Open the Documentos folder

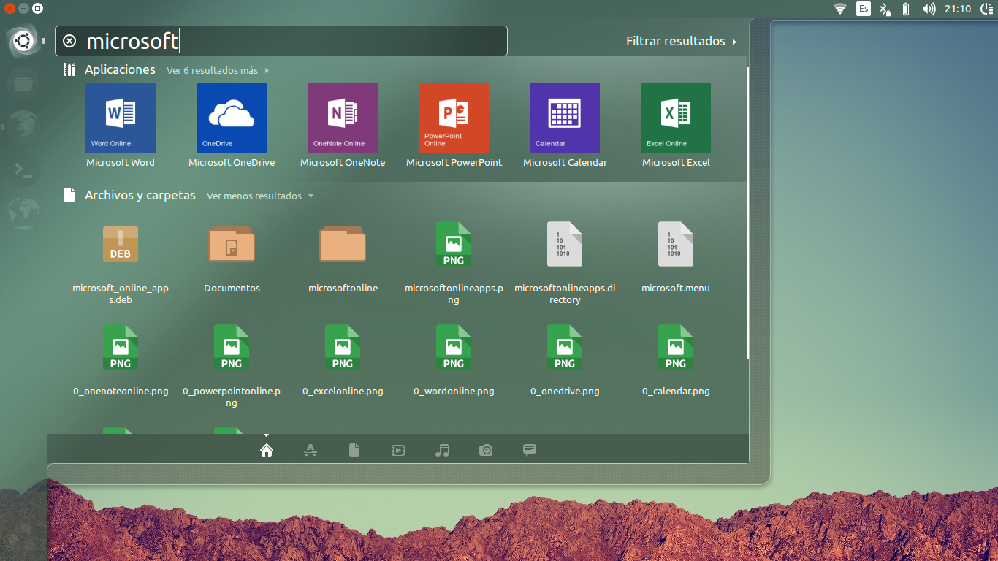coord(232,244)
